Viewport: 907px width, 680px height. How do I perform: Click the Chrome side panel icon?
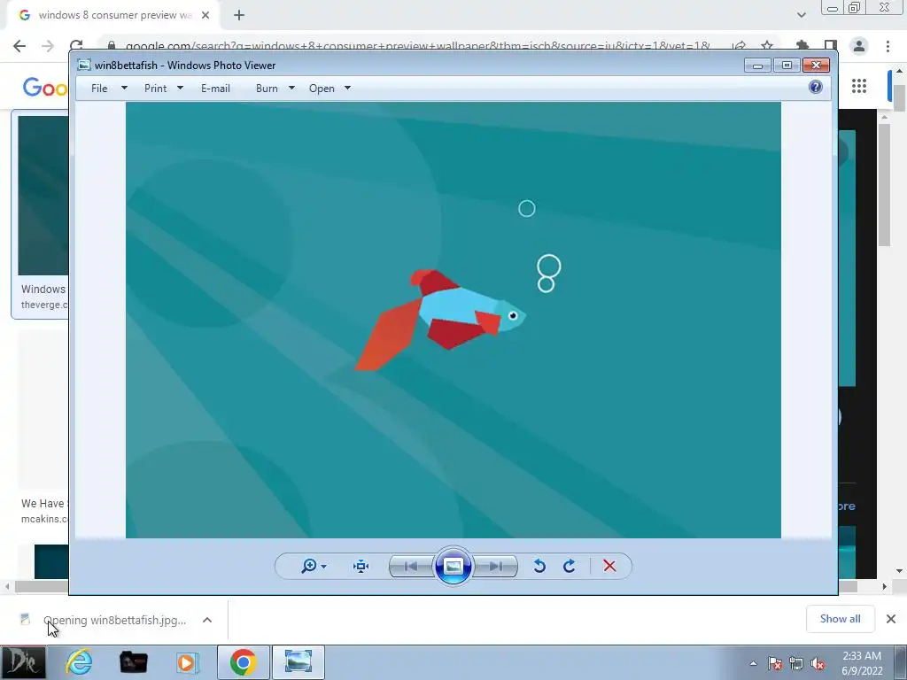[x=831, y=46]
